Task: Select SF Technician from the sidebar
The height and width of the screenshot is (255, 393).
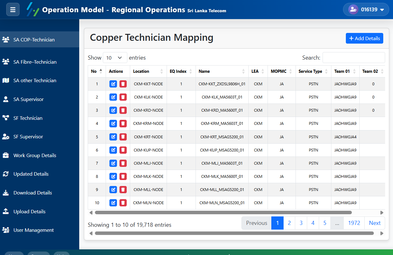Action: click(7, 118)
